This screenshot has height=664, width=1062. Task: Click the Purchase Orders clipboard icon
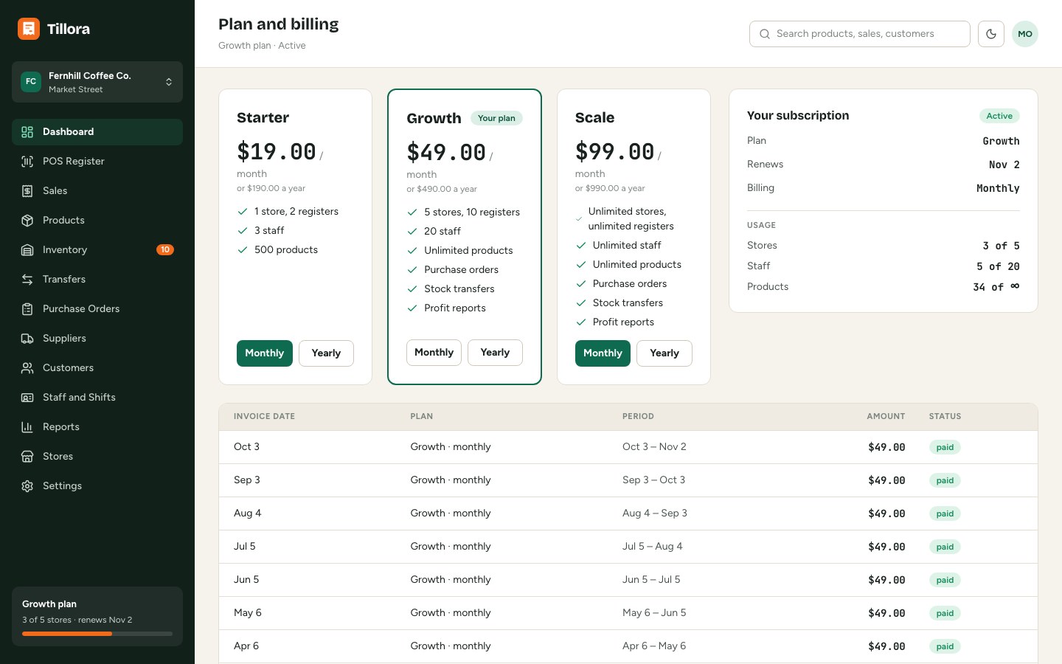(x=27, y=309)
